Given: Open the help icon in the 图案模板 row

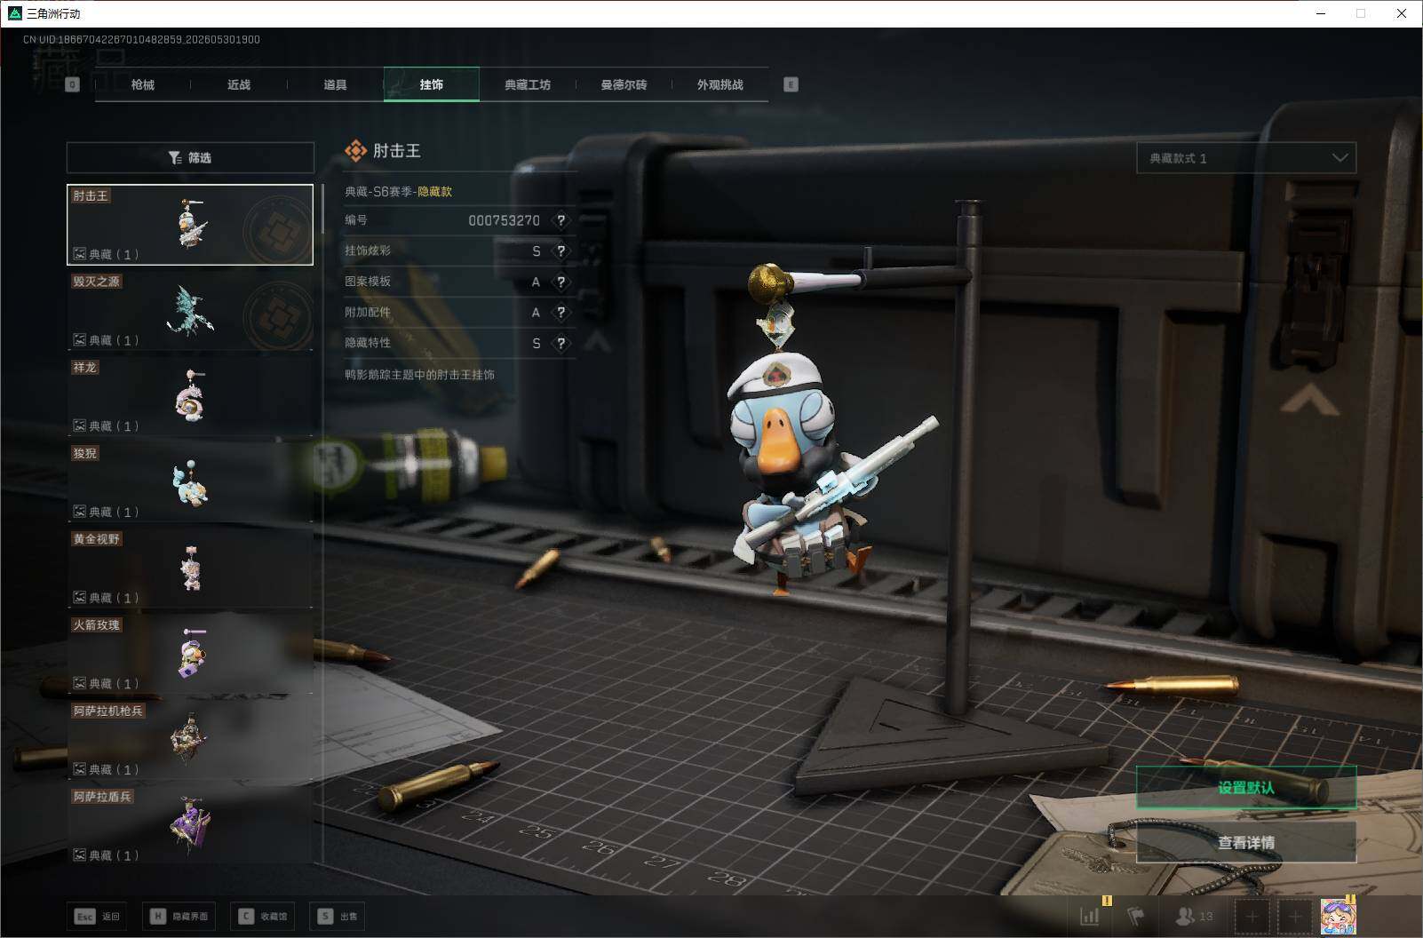Looking at the screenshot, I should 560,282.
